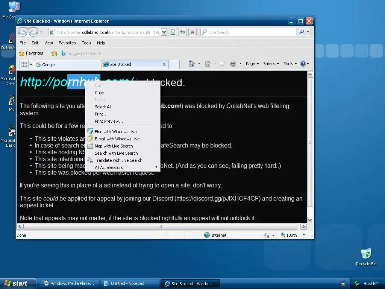The height and width of the screenshot is (289, 385).
Task: Select the Recycle Bin desktop icon
Action: pyautogui.click(x=366, y=257)
